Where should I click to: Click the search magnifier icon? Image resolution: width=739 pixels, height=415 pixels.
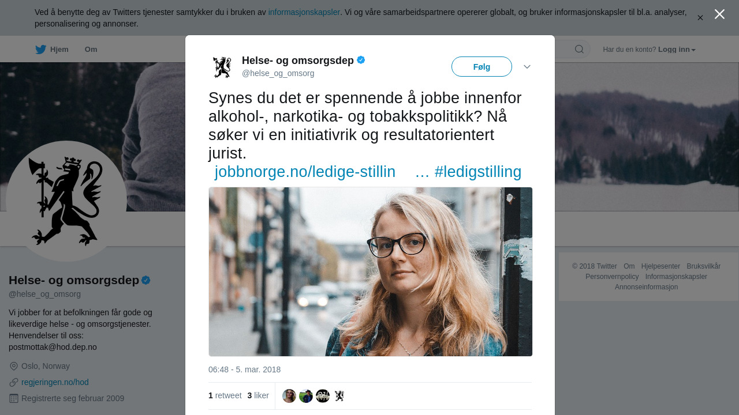(x=579, y=50)
